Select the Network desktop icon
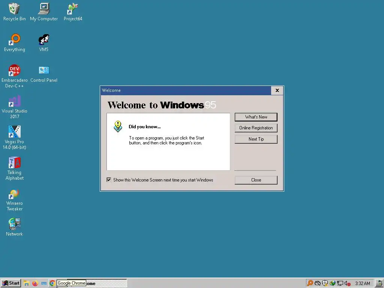Image resolution: width=384 pixels, height=288 pixels. 15,227
